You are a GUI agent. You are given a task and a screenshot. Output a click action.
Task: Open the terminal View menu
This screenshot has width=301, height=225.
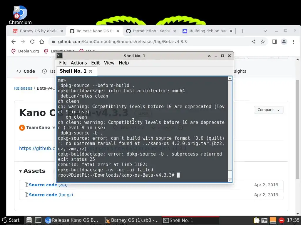click(109, 63)
